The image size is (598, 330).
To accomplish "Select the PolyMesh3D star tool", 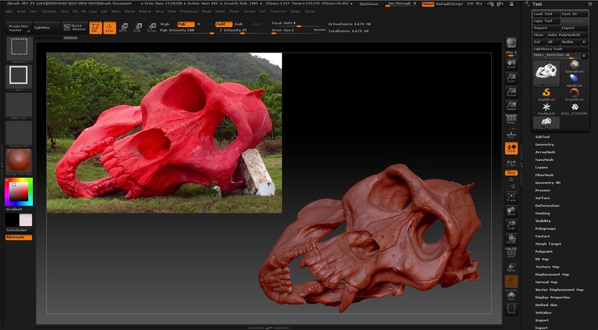I will point(546,107).
